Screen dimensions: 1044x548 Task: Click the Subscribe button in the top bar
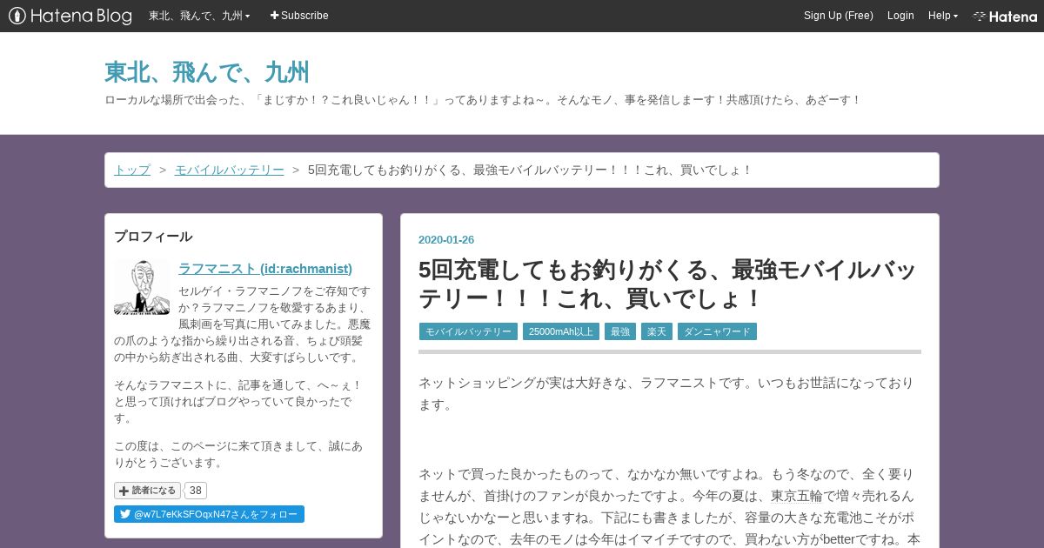299,16
